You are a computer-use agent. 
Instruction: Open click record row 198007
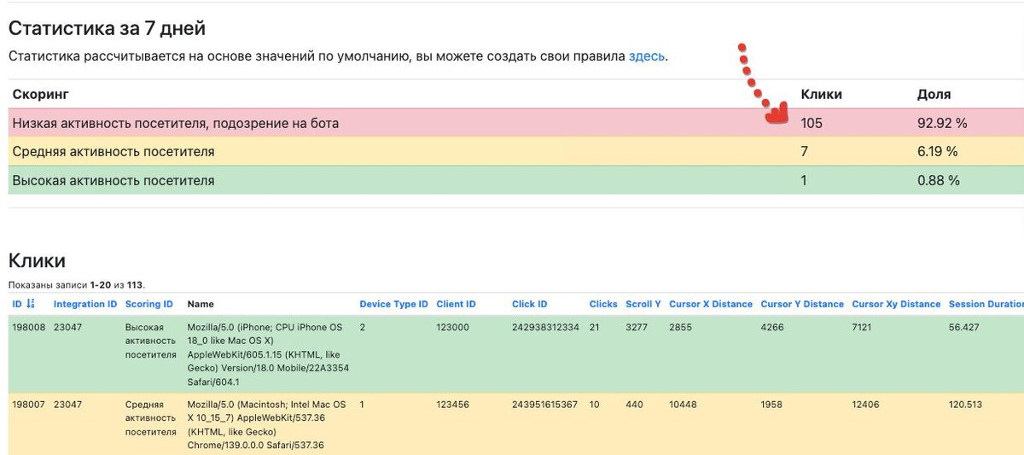(516, 424)
